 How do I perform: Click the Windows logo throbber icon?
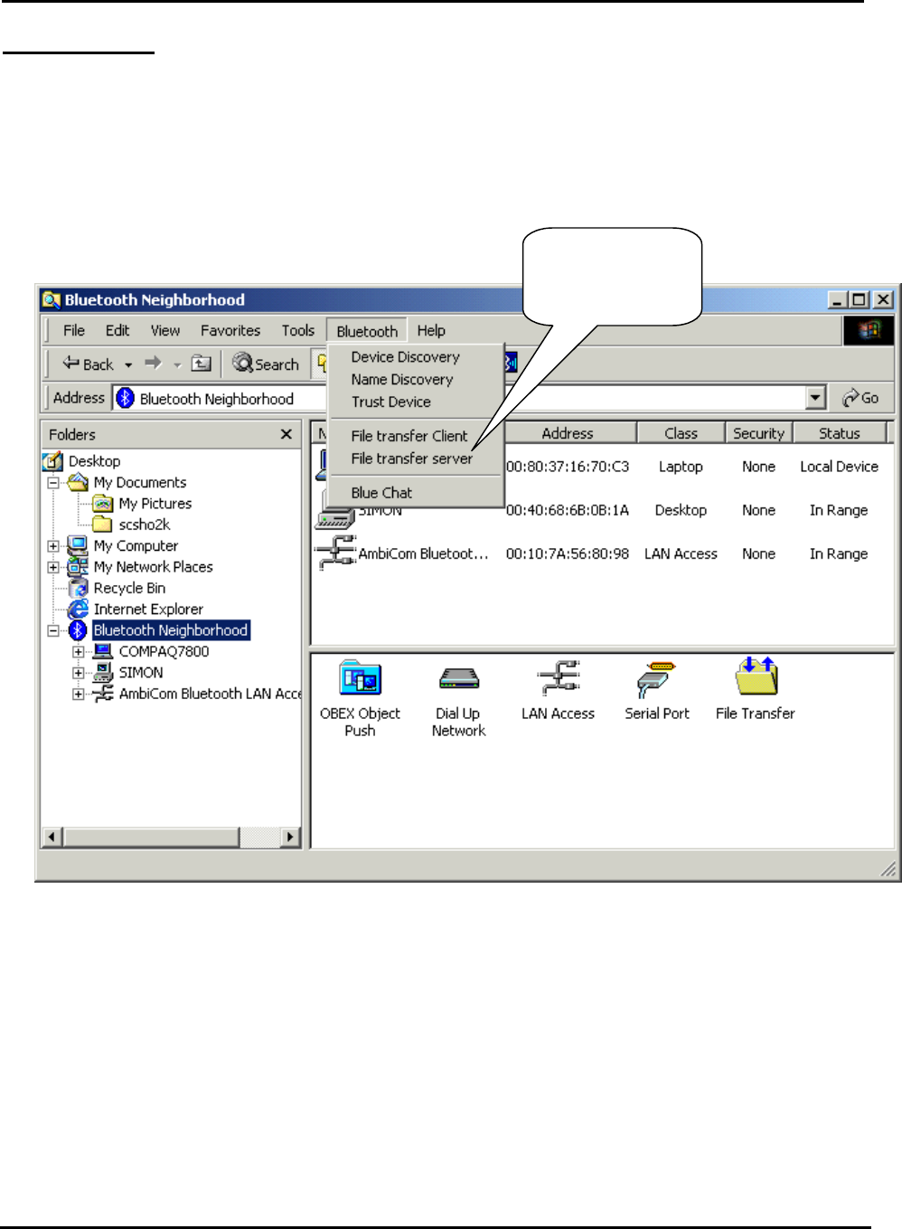click(869, 330)
